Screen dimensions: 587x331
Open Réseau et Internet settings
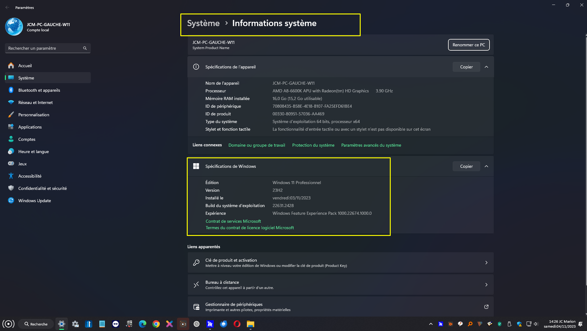pyautogui.click(x=48, y=102)
